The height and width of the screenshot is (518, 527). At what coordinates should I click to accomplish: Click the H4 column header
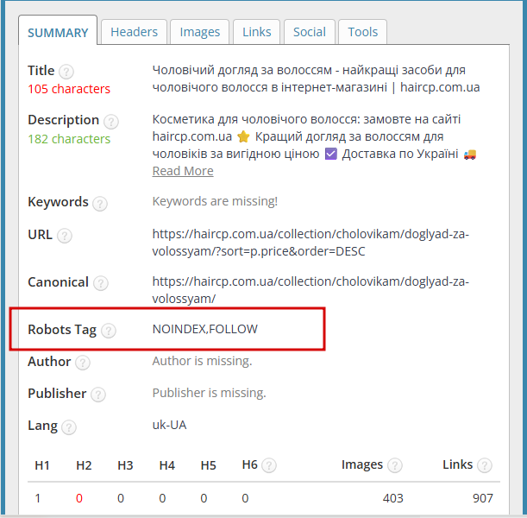tap(167, 465)
